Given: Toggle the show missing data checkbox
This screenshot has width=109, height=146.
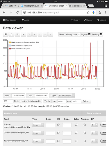Looking at the screenshot, I should [79, 34].
